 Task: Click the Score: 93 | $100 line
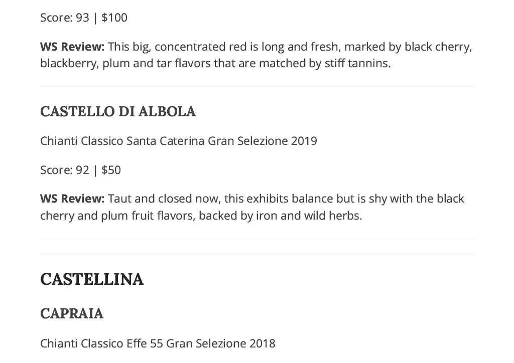[84, 18]
